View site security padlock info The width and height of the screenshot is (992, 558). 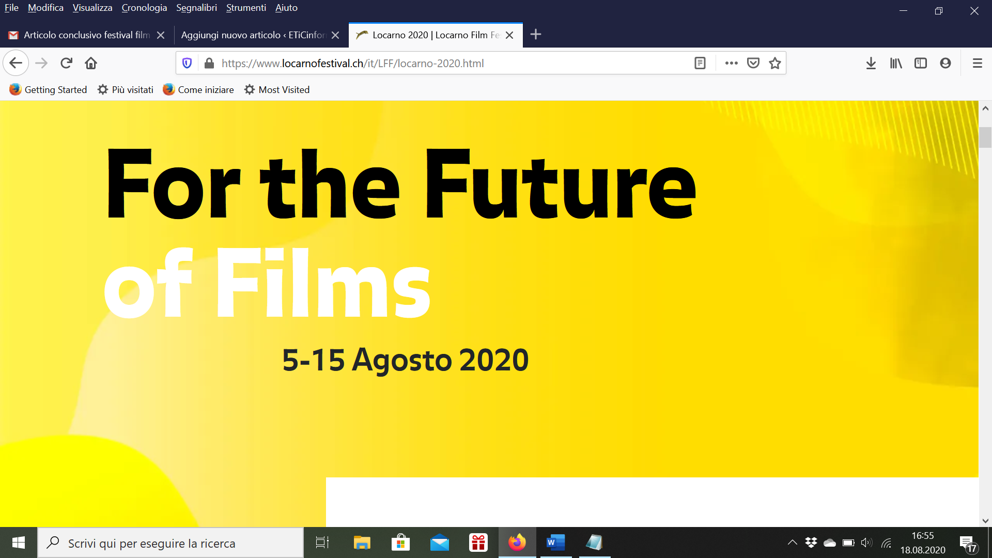coord(209,63)
